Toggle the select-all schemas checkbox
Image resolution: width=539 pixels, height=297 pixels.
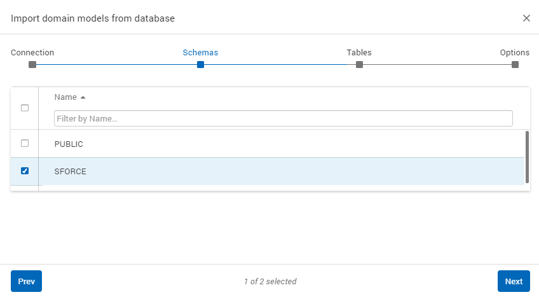click(25, 107)
